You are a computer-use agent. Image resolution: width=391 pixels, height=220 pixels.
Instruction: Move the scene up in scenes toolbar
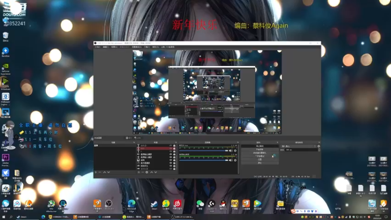coord(105,172)
